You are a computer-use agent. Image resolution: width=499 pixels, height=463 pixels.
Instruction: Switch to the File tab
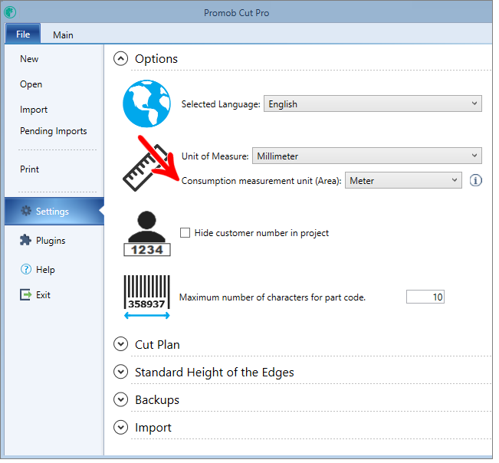point(23,34)
